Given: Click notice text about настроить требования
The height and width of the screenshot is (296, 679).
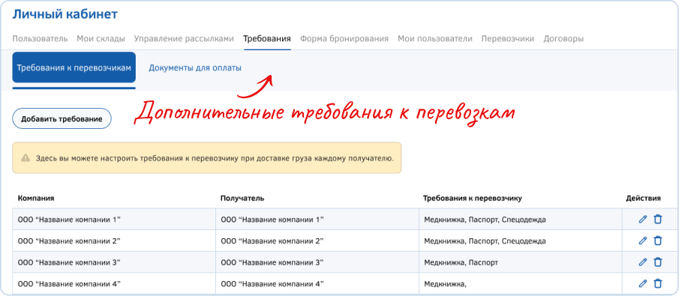Looking at the screenshot, I should (x=215, y=158).
